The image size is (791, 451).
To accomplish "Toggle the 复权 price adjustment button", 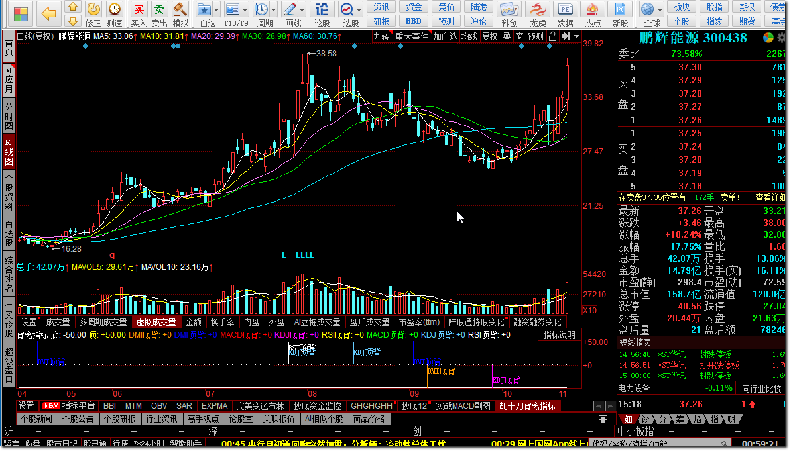I will (x=490, y=37).
